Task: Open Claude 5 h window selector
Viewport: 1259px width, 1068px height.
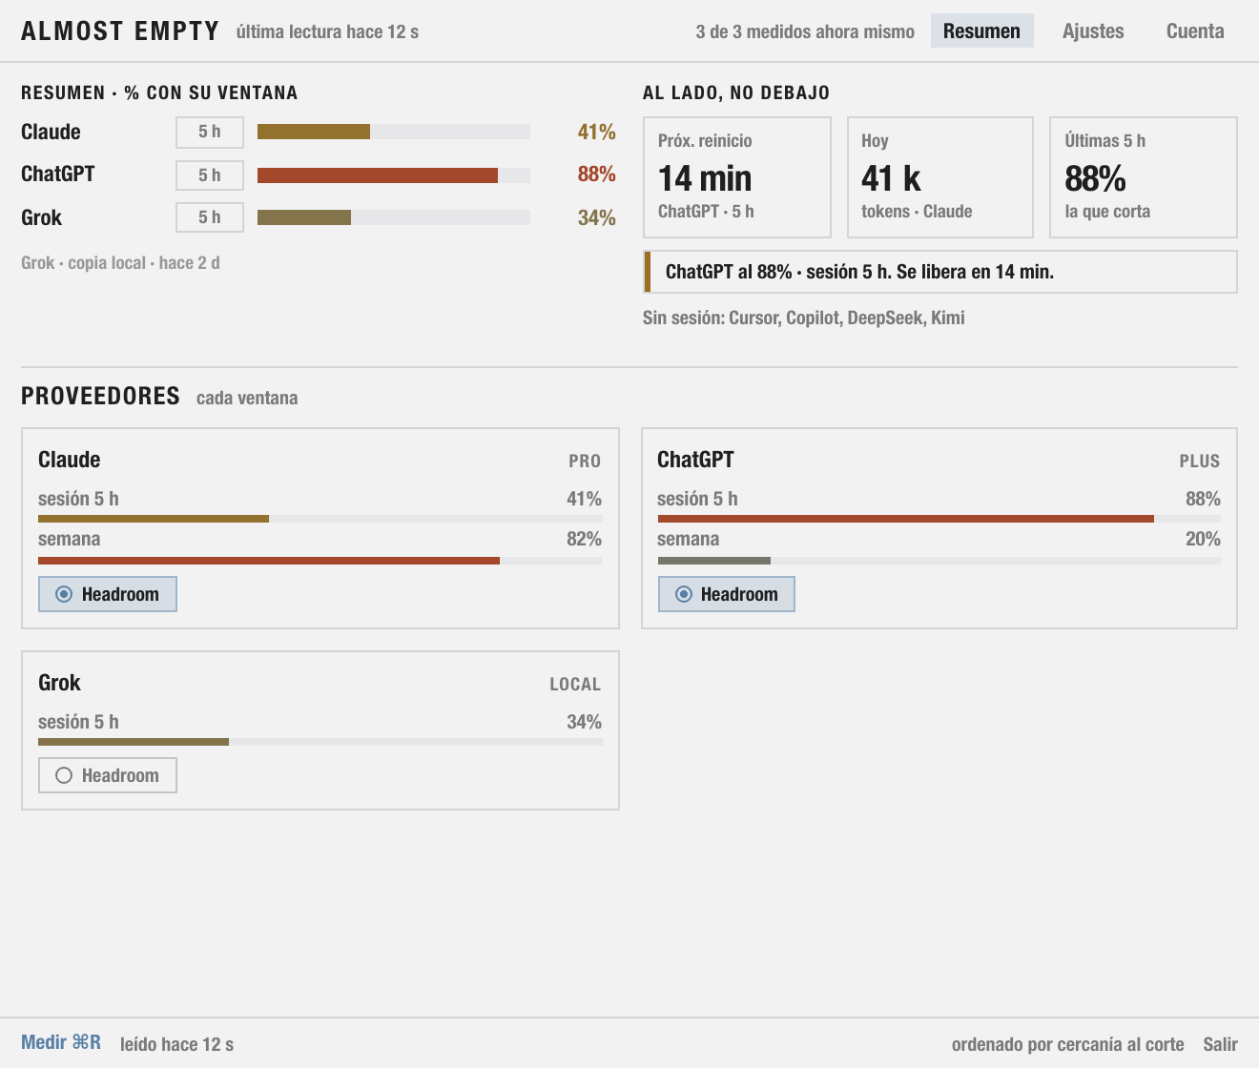Action: (210, 132)
